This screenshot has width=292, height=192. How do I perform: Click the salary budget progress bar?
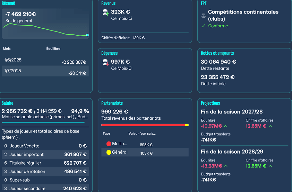tap(43, 122)
